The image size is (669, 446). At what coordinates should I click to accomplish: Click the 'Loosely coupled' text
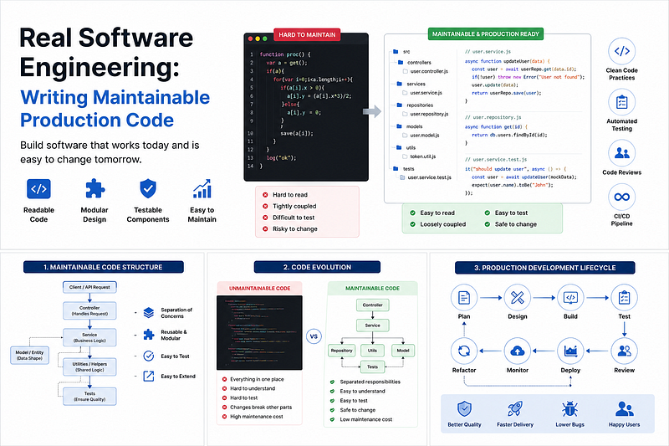click(x=443, y=224)
